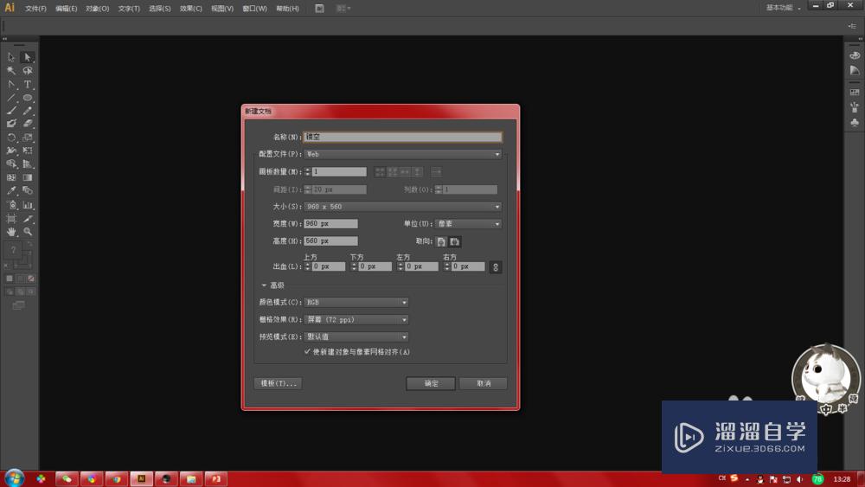Select the Blob Brush tool
The width and height of the screenshot is (865, 487).
coord(11,124)
